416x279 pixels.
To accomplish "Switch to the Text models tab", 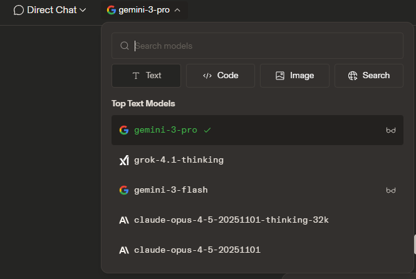I will [147, 76].
